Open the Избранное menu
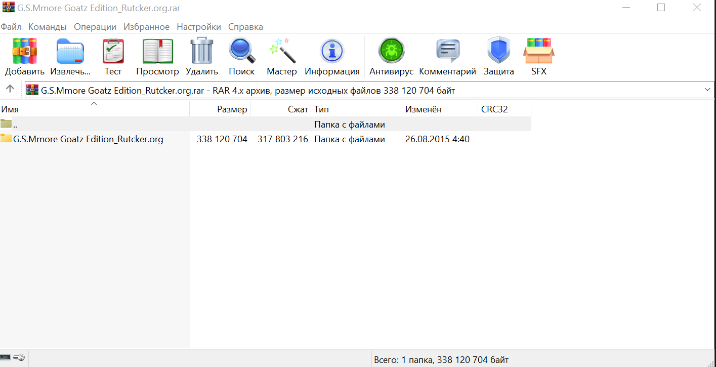Image resolution: width=716 pixels, height=367 pixels. point(146,27)
